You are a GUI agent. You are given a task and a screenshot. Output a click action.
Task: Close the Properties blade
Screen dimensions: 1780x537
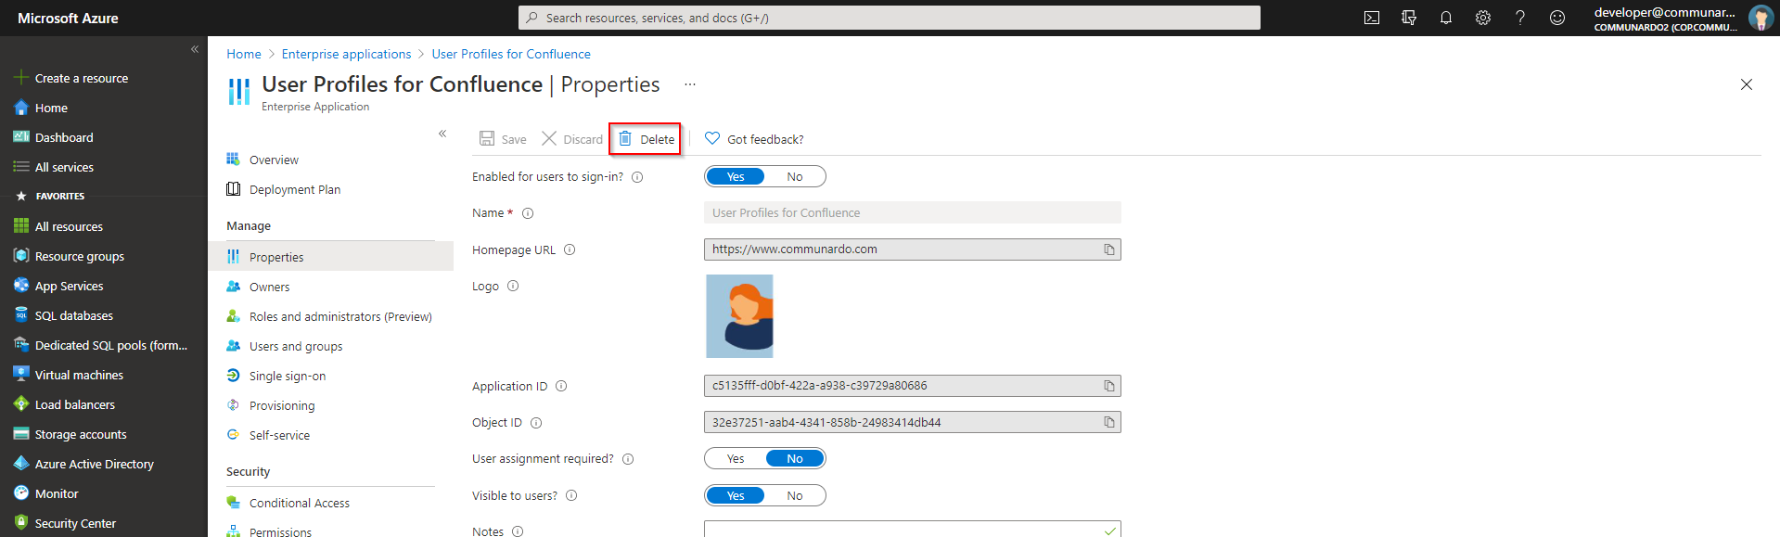1747,84
